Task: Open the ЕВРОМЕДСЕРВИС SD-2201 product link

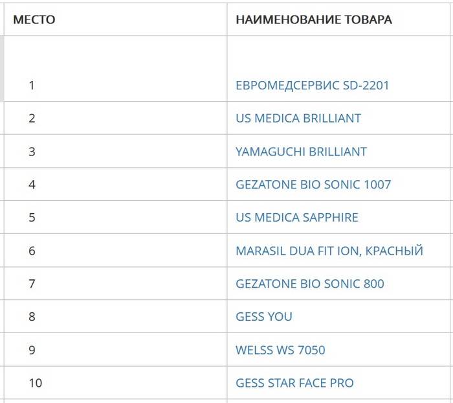Action: pyautogui.click(x=312, y=85)
